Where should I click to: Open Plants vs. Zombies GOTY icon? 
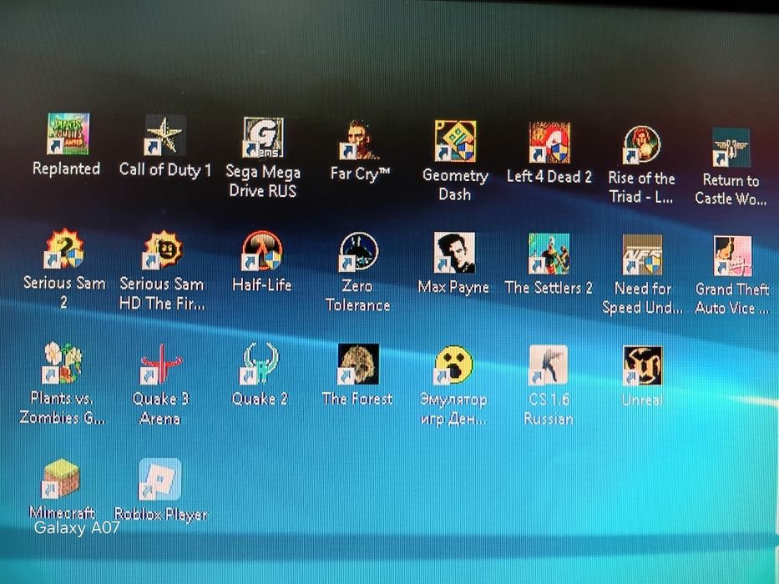(63, 364)
